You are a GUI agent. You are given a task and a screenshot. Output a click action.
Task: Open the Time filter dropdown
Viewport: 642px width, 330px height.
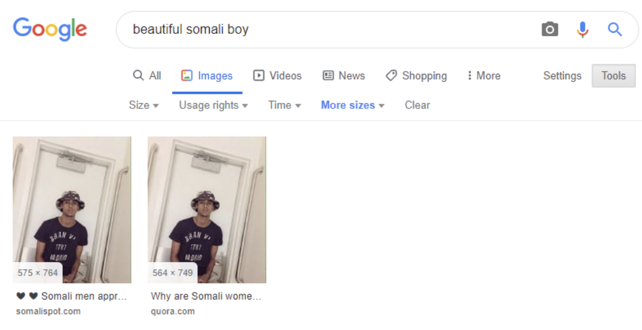[x=284, y=105]
